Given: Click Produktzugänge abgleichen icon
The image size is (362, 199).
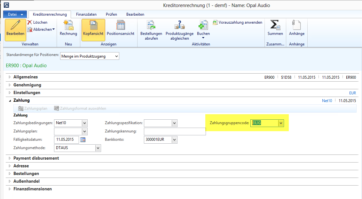Looking at the screenshot, I should [x=179, y=26].
